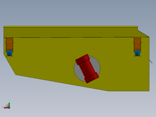This screenshot has width=156, height=117.
Task: Select the right blue spring
Action: (x=137, y=53)
